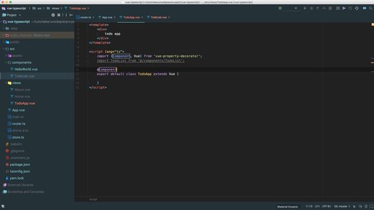Expand the .idea folder
The height and width of the screenshot is (210, 374).
point(4,29)
